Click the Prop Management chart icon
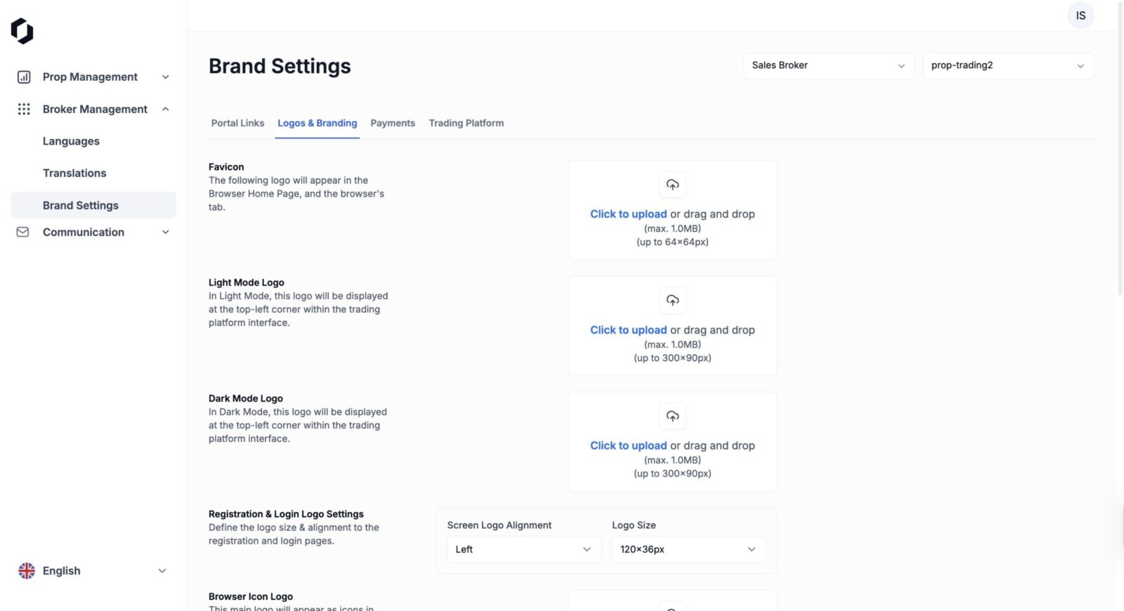Viewport: 1124px width, 611px height. click(x=24, y=77)
